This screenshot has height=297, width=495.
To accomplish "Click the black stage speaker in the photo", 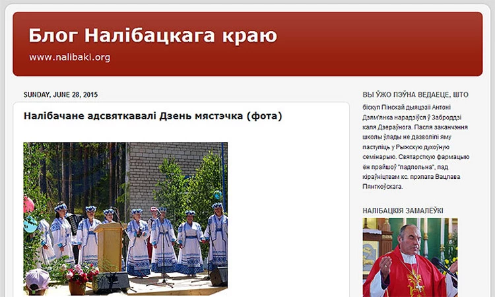I will [110, 282].
